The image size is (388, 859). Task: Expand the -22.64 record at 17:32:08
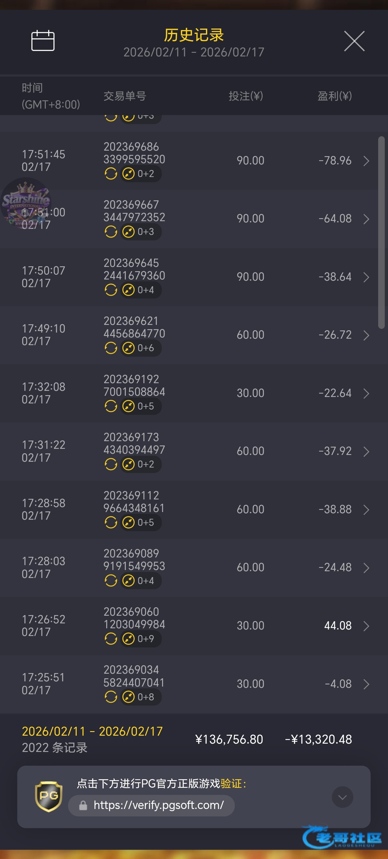pyautogui.click(x=366, y=394)
